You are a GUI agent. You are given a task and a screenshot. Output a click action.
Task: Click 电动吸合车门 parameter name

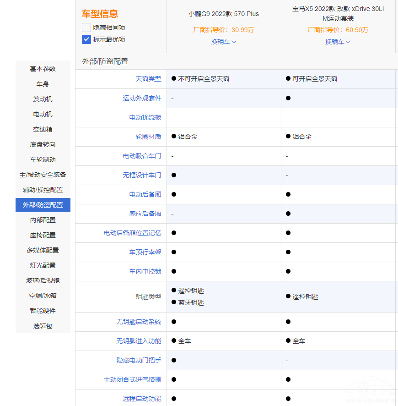click(142, 156)
